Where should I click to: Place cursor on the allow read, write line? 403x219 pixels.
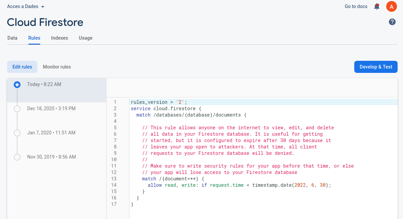[x=239, y=185]
